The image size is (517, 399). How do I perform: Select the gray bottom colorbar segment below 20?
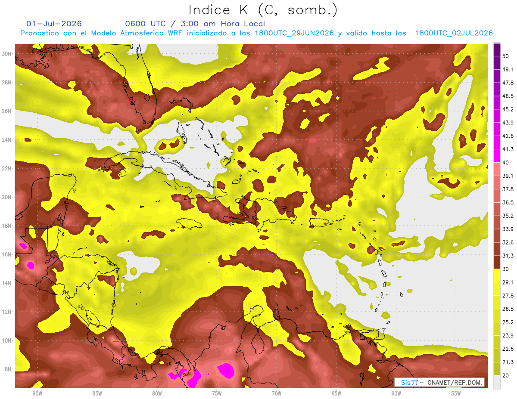point(497,382)
